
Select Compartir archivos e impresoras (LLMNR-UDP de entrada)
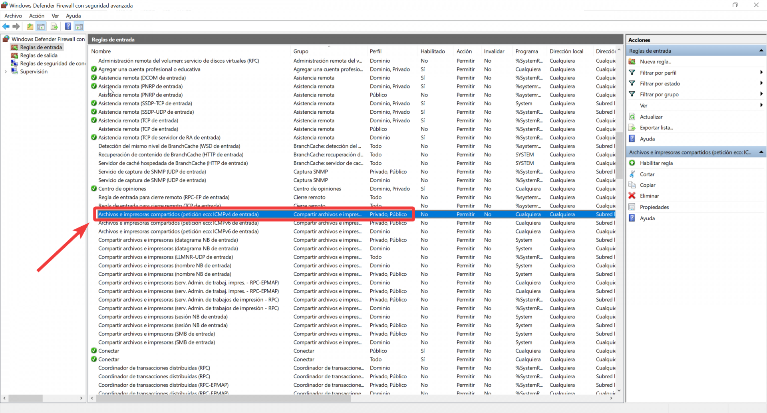(353, 257)
